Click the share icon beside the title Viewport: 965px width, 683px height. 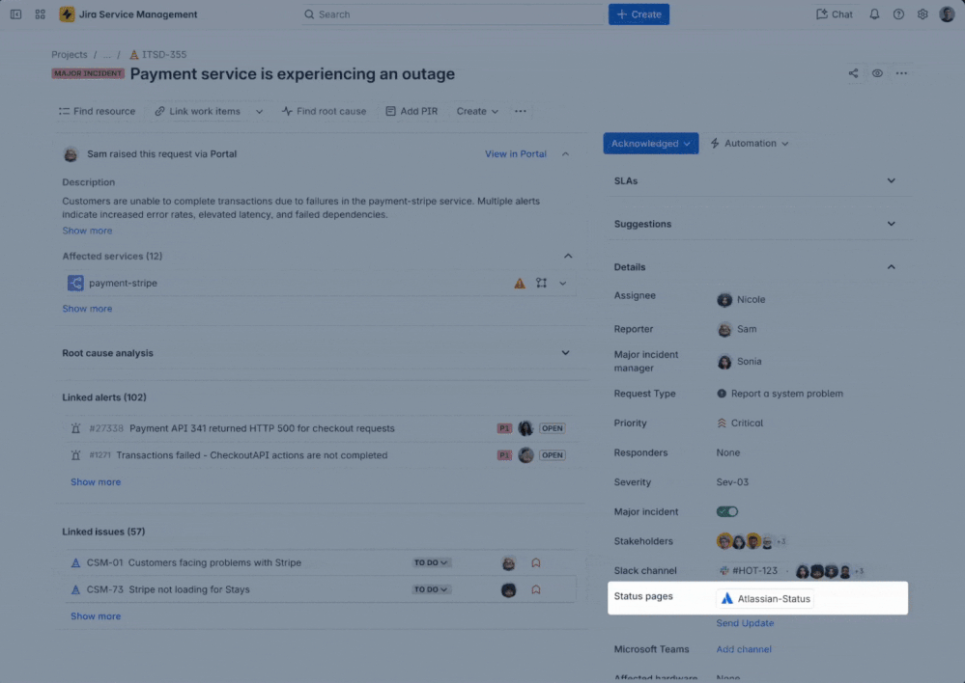[853, 73]
